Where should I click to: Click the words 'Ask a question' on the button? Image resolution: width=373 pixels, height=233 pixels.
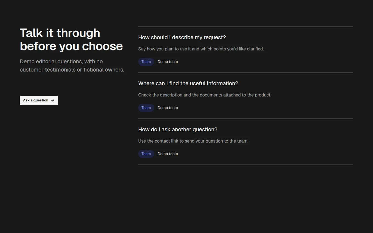[36, 100]
